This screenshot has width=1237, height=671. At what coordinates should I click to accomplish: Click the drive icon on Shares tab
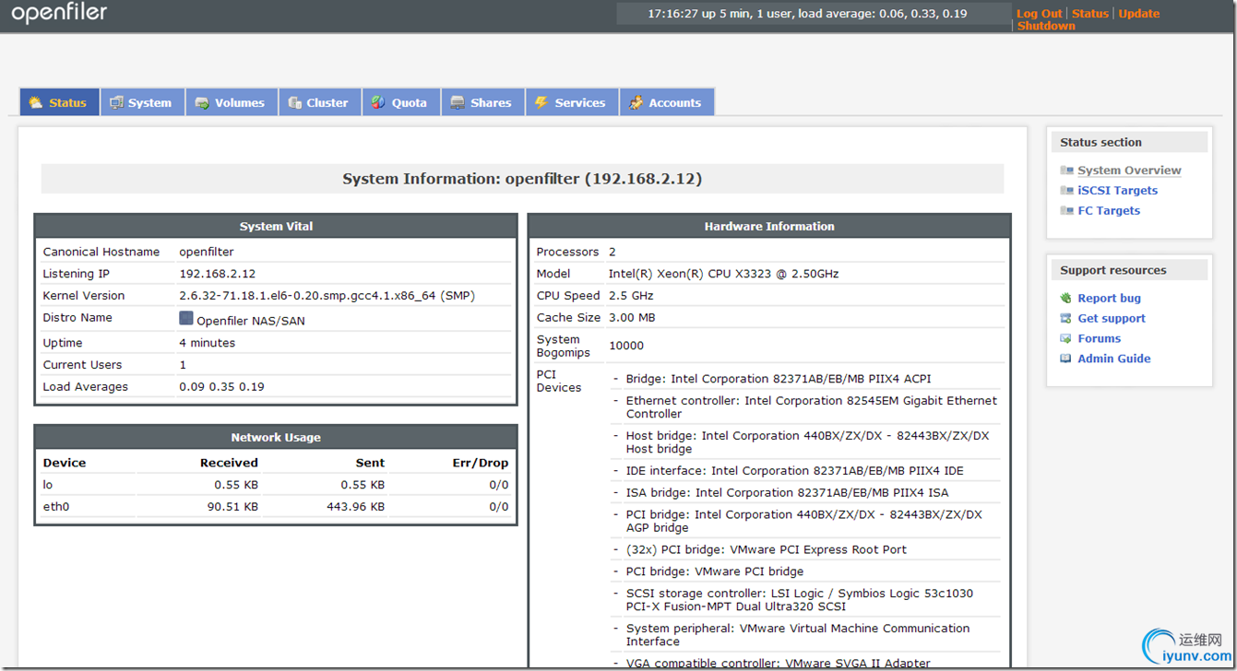click(x=458, y=102)
